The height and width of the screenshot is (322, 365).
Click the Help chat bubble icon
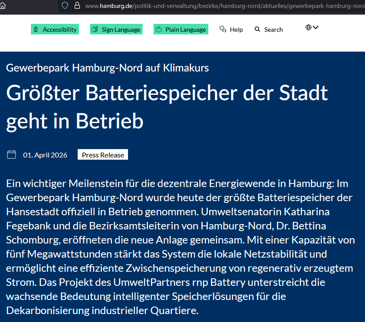223,29
